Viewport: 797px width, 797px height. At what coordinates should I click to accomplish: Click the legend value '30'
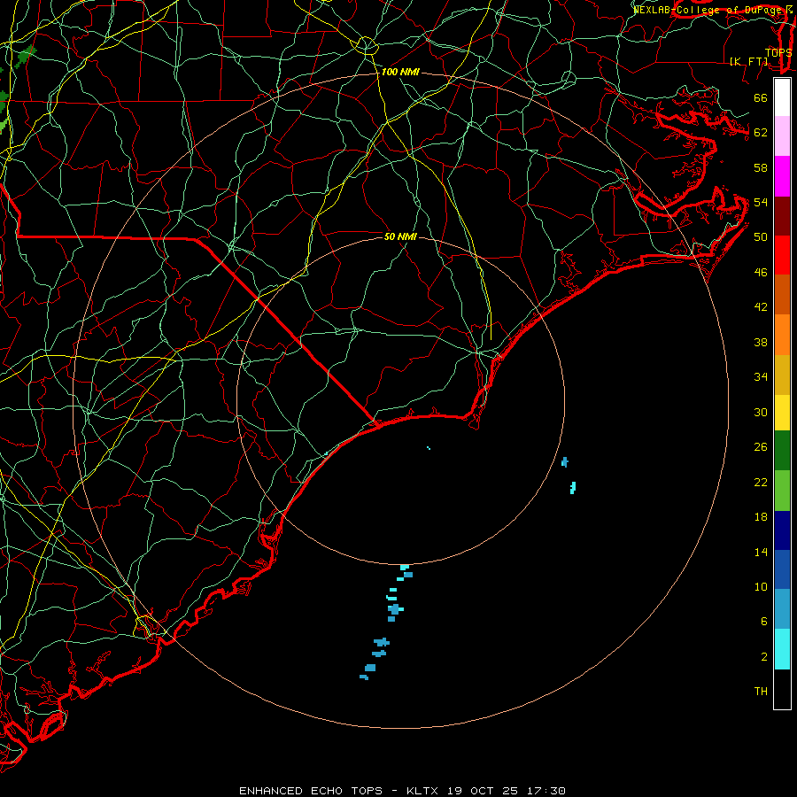click(761, 412)
